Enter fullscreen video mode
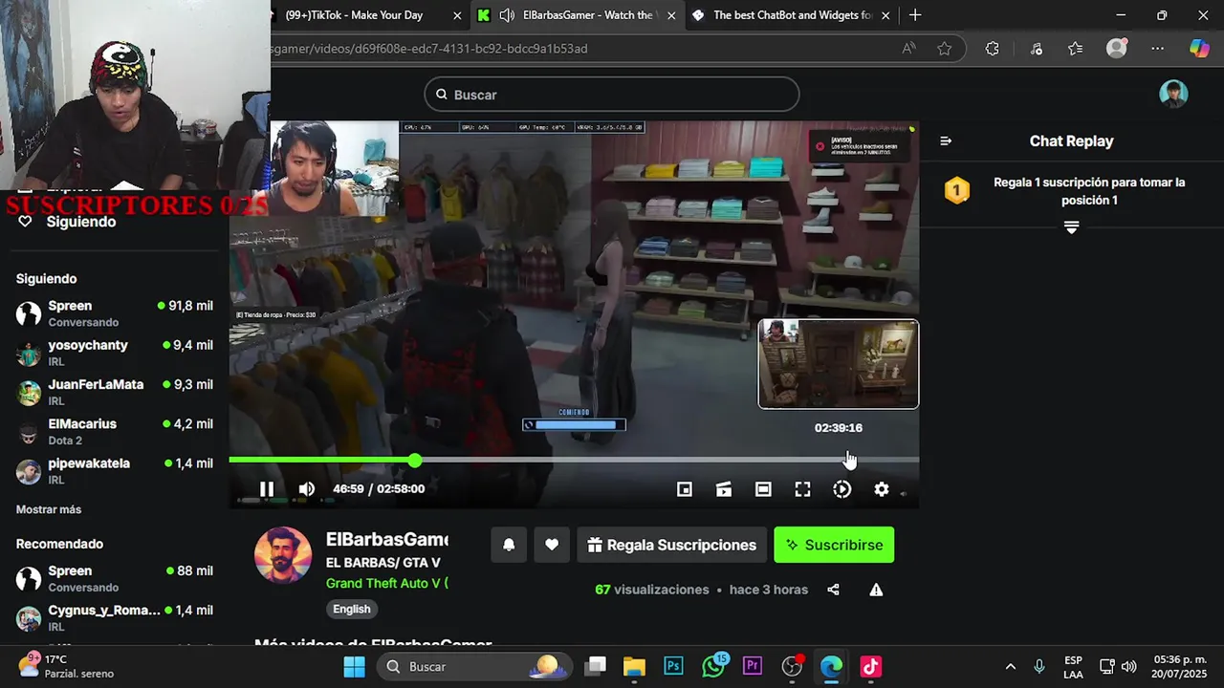The image size is (1224, 688). click(802, 489)
